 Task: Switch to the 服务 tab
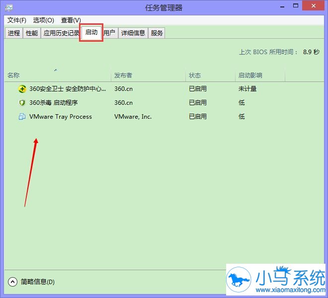(157, 33)
